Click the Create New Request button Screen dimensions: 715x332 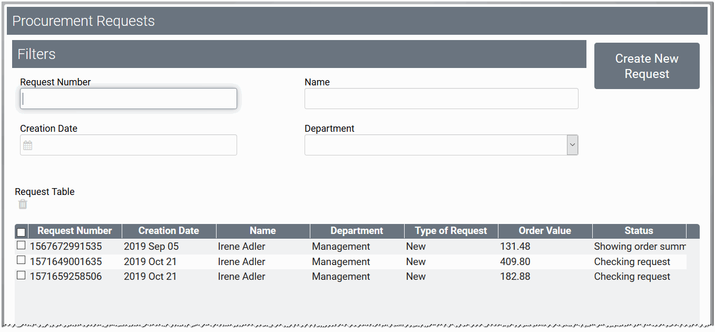(647, 66)
